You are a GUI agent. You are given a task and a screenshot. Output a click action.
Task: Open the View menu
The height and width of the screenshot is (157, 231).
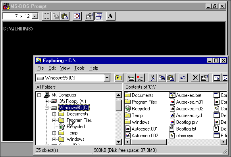tap(65, 68)
